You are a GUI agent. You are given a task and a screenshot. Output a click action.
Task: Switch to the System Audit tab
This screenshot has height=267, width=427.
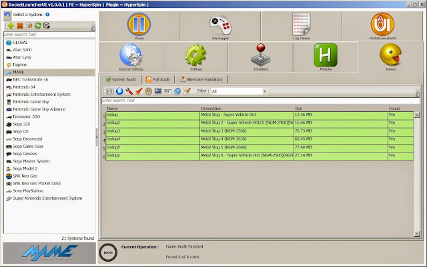click(121, 79)
